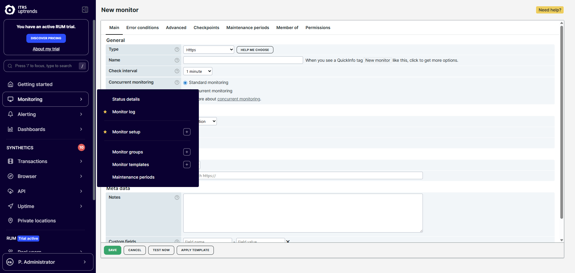Open help for Check interval
The image size is (575, 273).
pyautogui.click(x=177, y=71)
